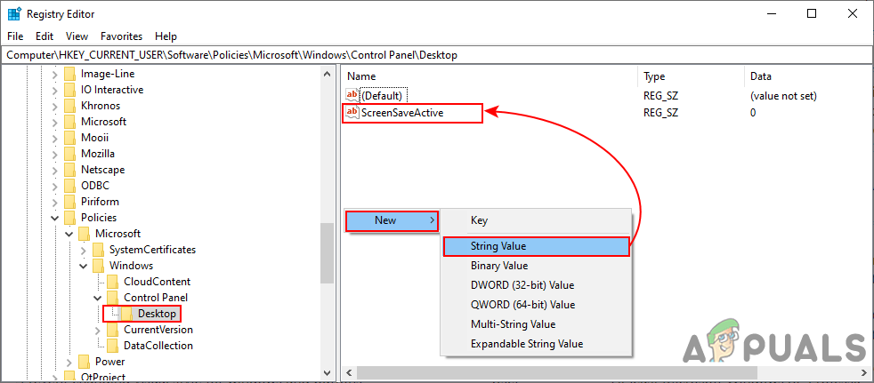Choose Key in the New submenu
Screen dimensions: 874x383
pyautogui.click(x=536, y=220)
